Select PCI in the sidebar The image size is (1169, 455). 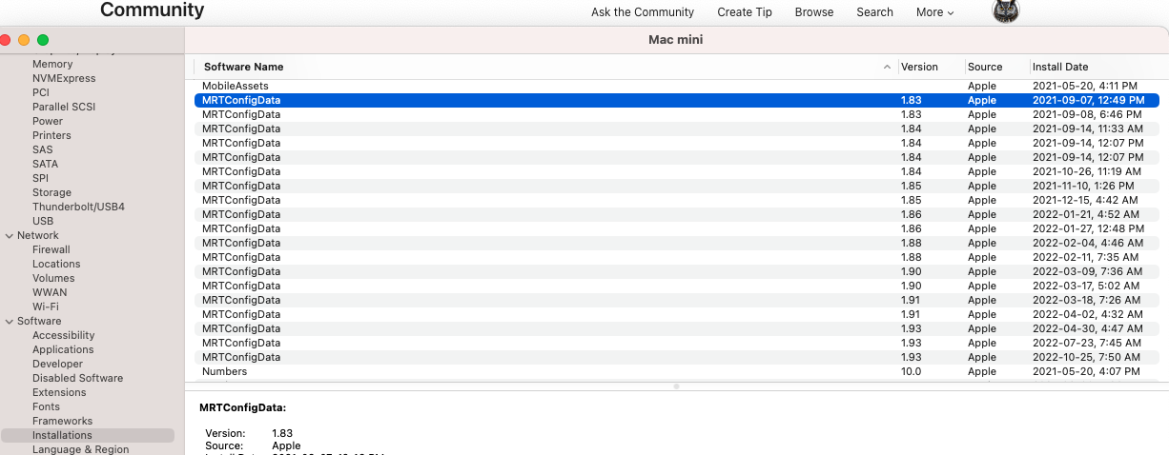click(x=41, y=92)
